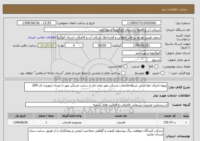Choose متوسط purchase process type
Screen dimensions: 200x141
tap(147, 73)
